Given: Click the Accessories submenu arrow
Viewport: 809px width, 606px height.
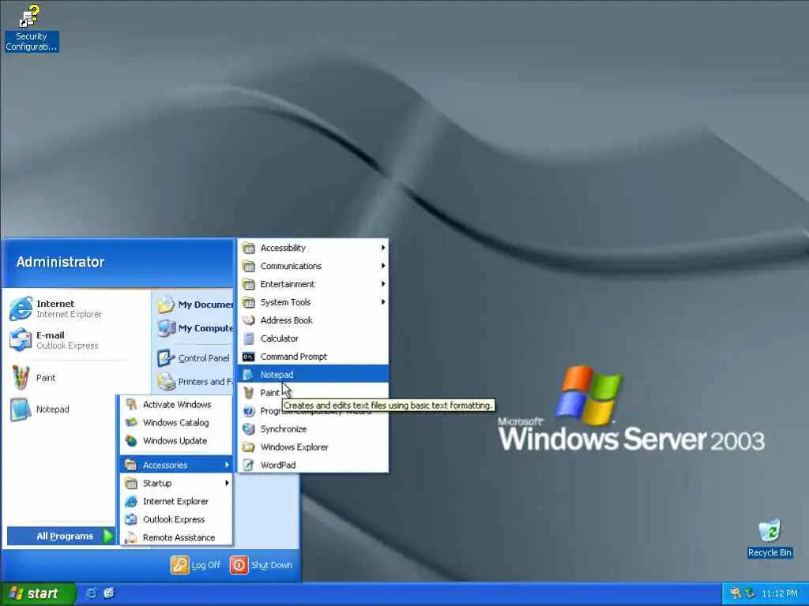Looking at the screenshot, I should click(x=227, y=465).
